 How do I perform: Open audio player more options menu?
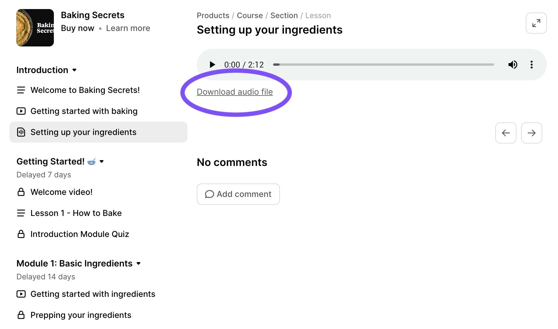point(531,65)
